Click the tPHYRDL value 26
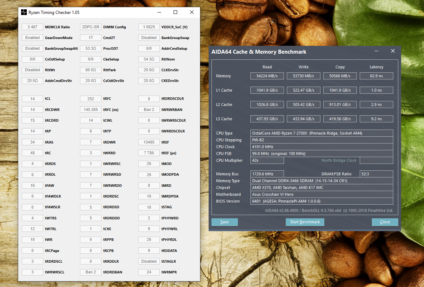The height and width of the screenshot is (287, 424). coord(149,239)
